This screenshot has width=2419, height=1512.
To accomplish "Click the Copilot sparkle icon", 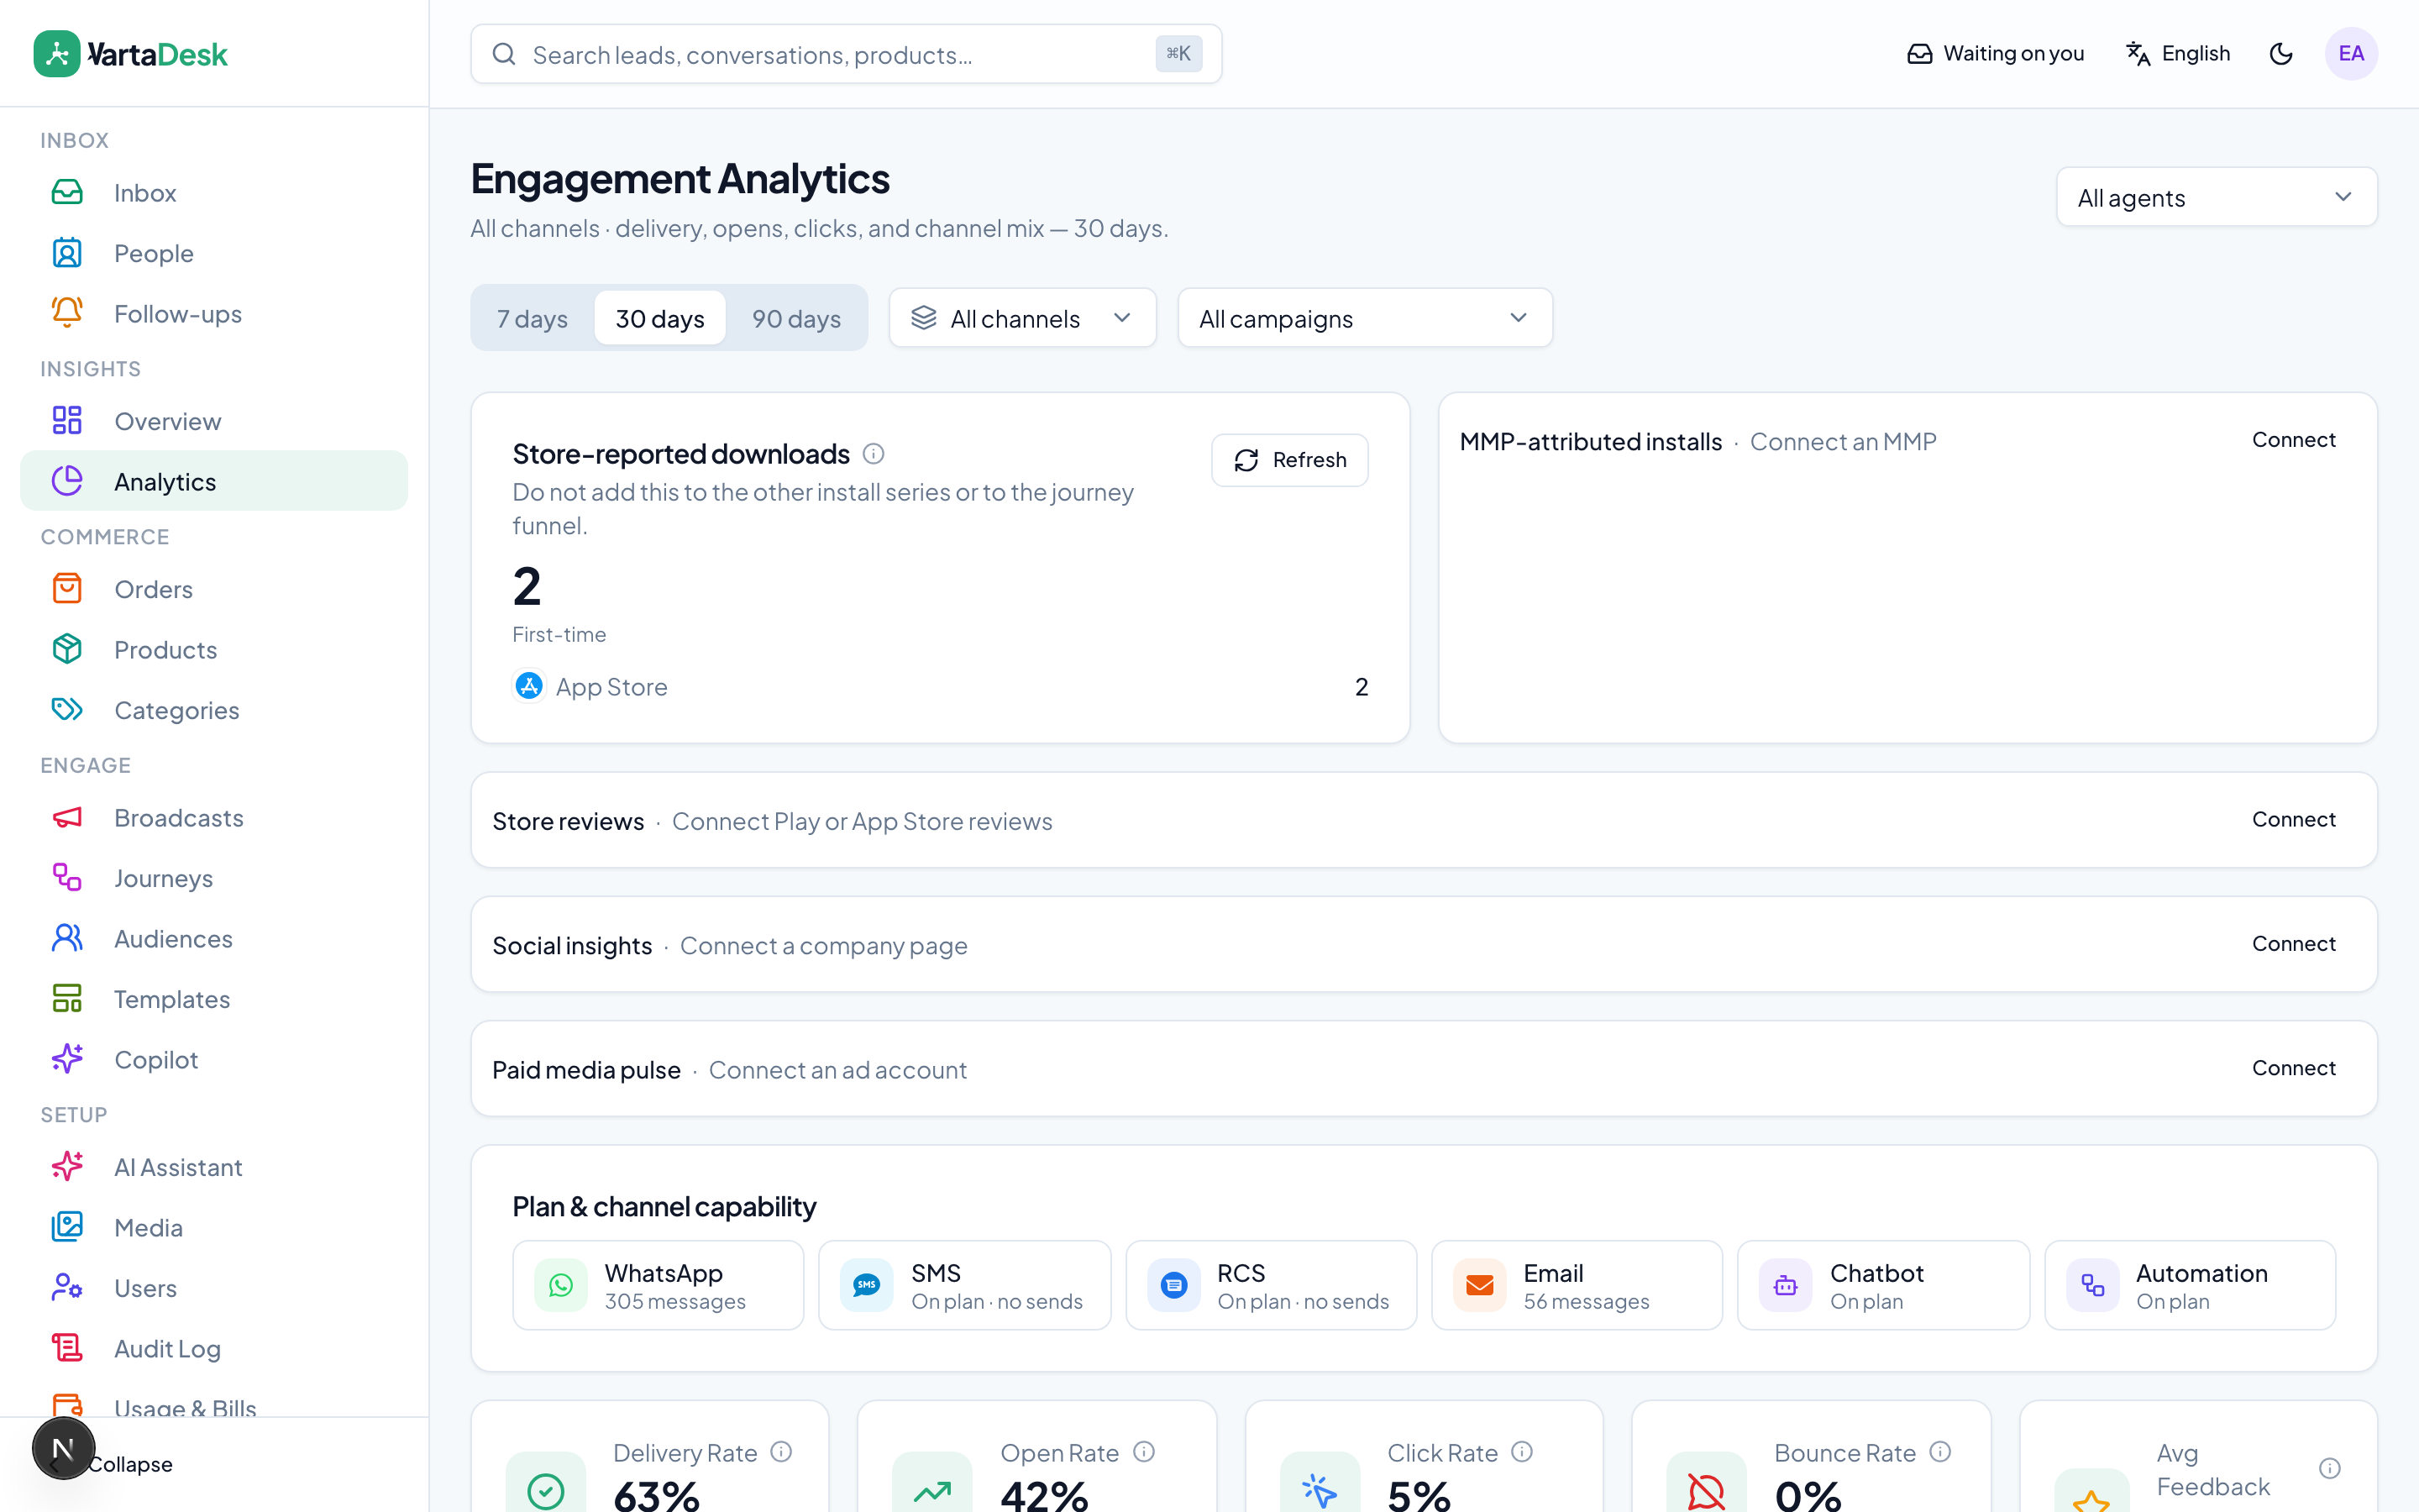I will pos(67,1059).
